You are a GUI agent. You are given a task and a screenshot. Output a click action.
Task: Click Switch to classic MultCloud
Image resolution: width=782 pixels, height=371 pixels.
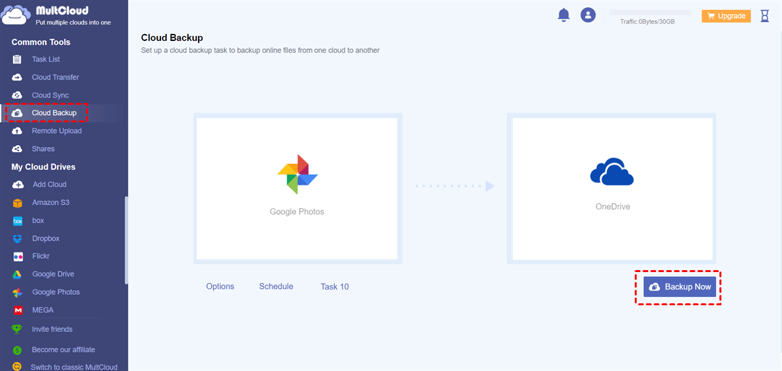(74, 367)
